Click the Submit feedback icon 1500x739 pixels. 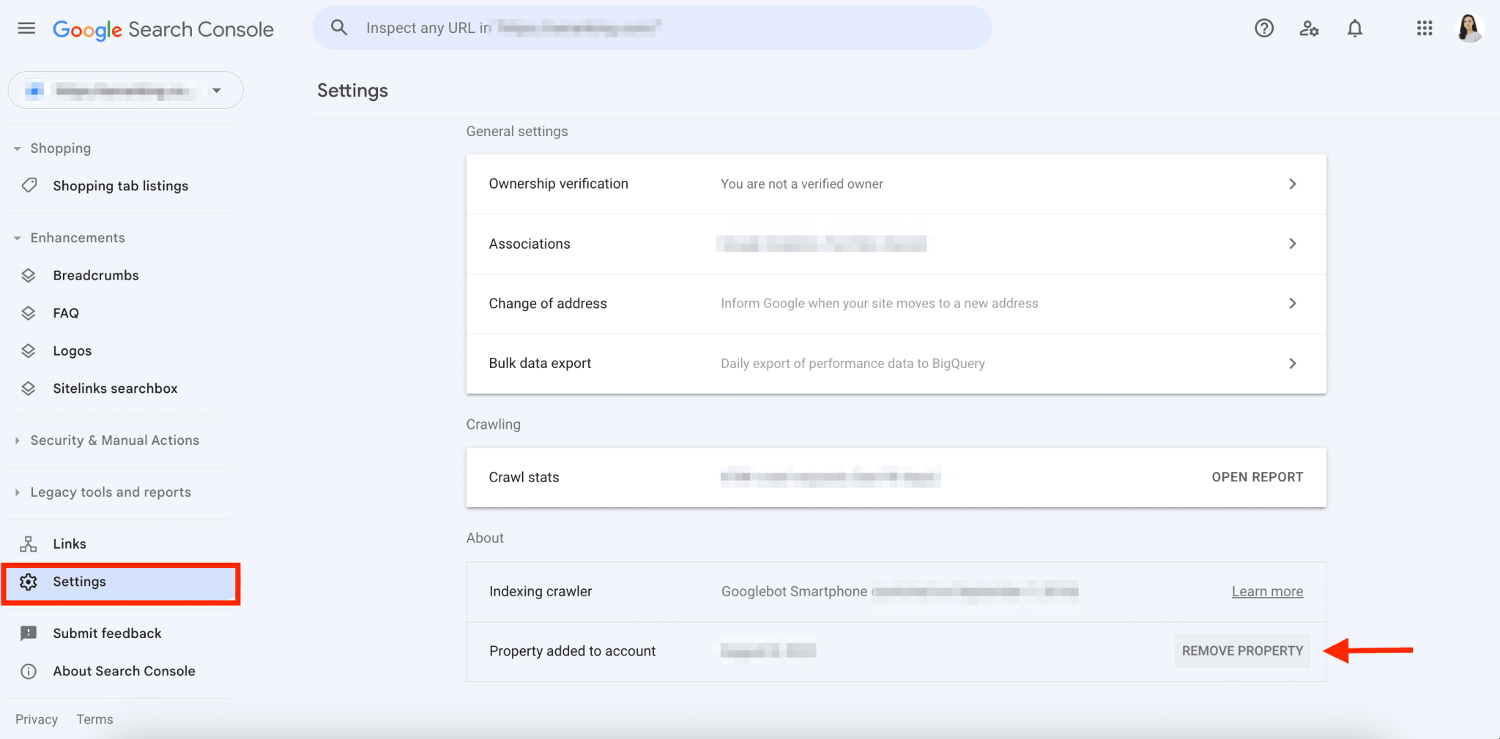tap(28, 633)
